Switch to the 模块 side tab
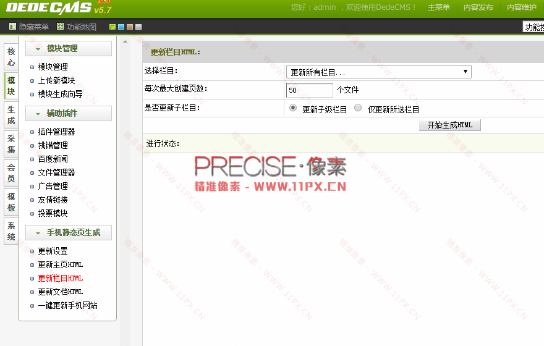The image size is (544, 346). [x=11, y=86]
